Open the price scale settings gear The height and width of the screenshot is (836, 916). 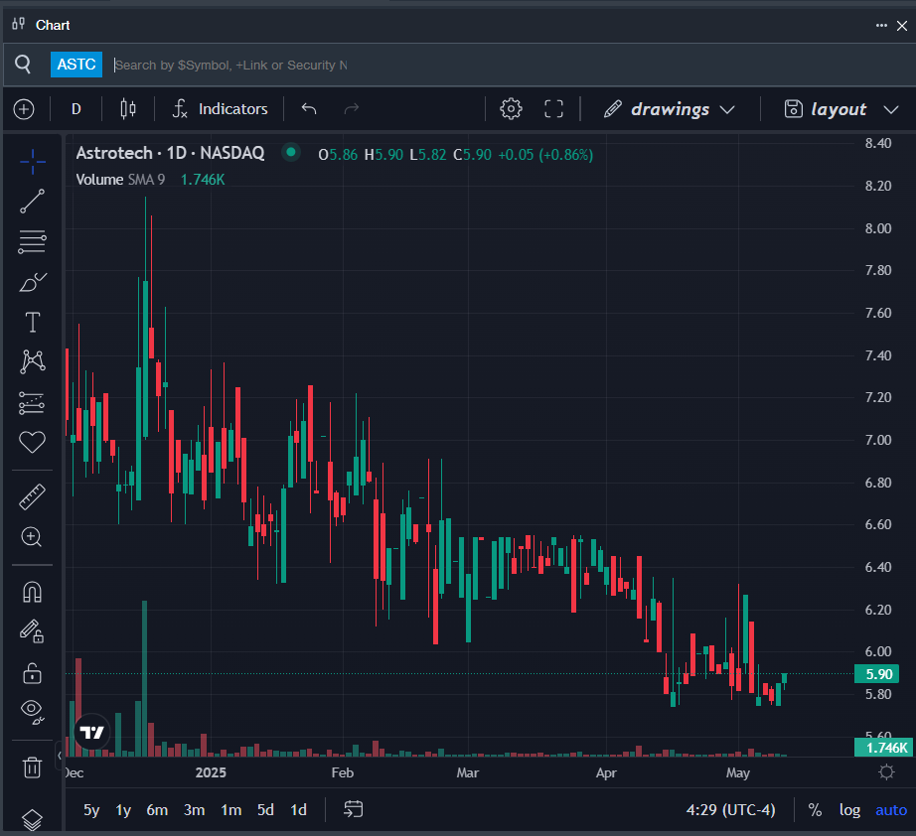[x=886, y=772]
